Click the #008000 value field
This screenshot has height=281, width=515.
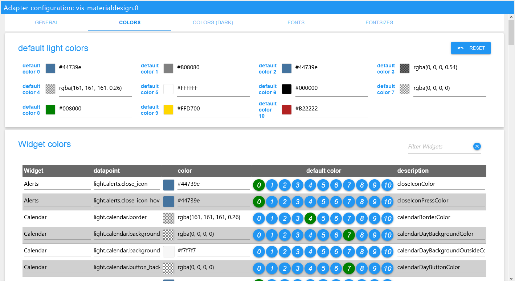[95, 109]
